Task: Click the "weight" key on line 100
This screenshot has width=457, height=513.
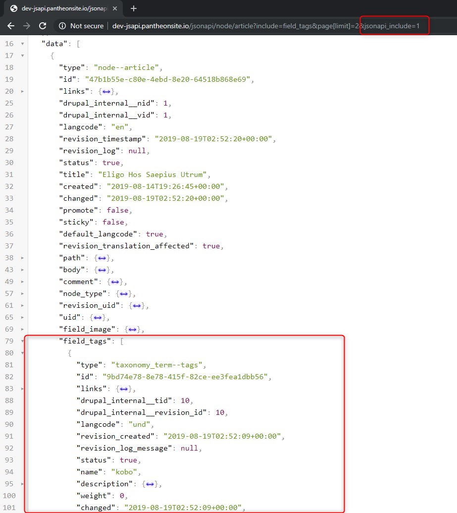Action: [94, 496]
